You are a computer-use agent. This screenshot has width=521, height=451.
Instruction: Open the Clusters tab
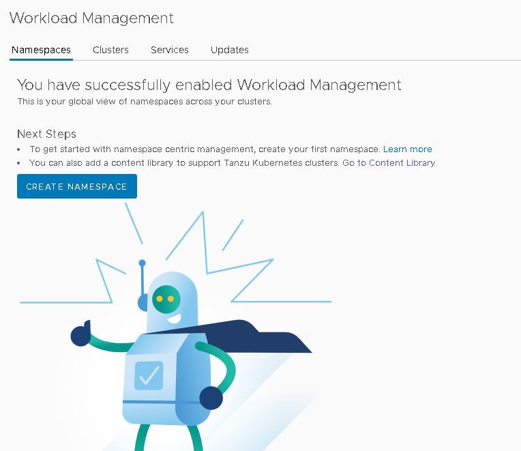pos(110,50)
